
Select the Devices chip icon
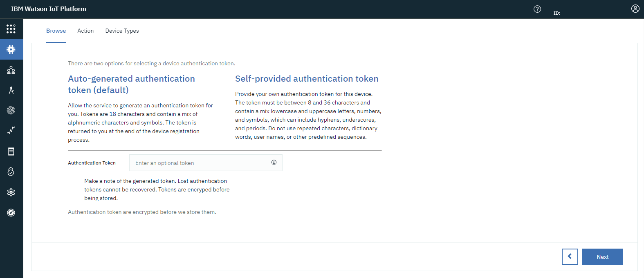(x=11, y=49)
